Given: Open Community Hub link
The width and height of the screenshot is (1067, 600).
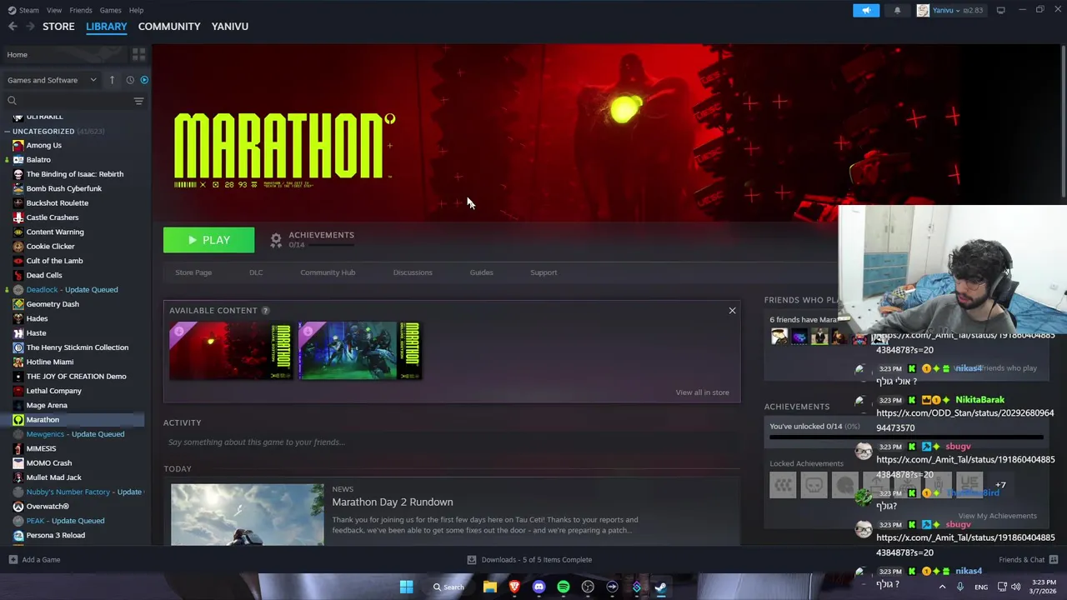Looking at the screenshot, I should coord(328,272).
